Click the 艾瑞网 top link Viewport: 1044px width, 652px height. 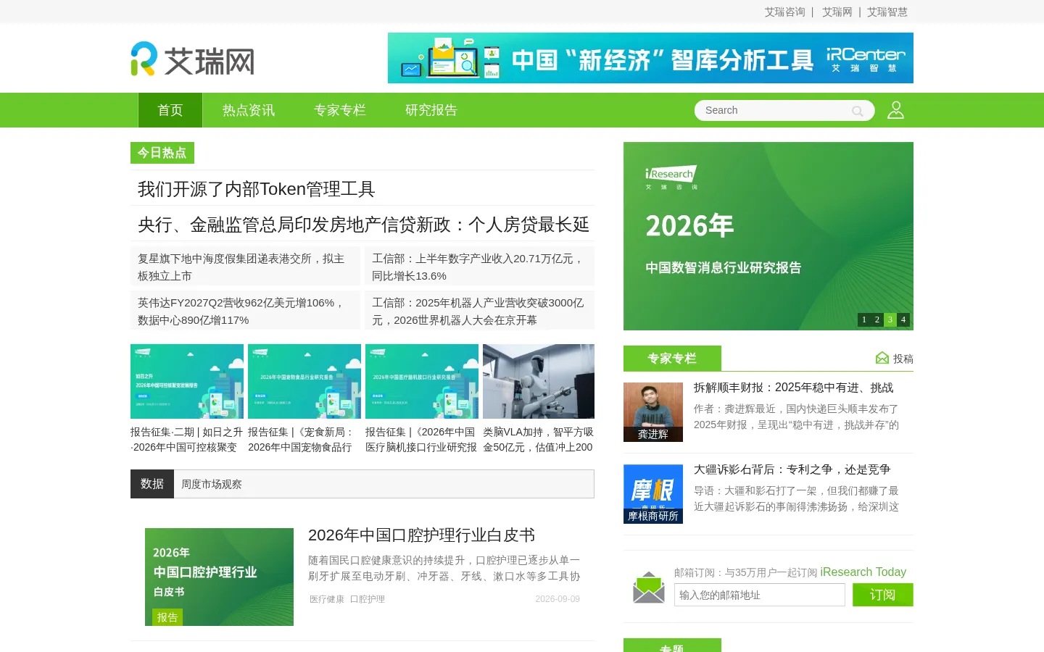837,12
